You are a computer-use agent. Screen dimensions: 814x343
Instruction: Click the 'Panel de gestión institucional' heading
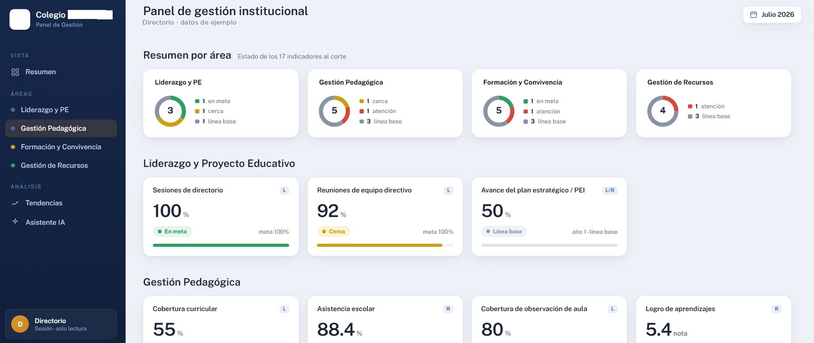(225, 11)
